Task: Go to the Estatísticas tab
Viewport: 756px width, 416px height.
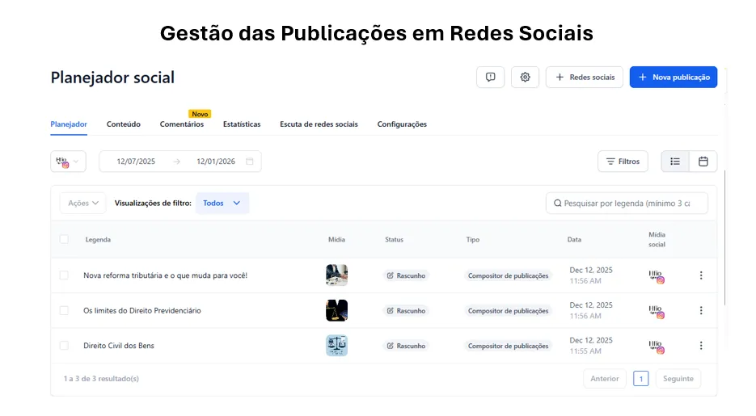Action: [x=242, y=124]
